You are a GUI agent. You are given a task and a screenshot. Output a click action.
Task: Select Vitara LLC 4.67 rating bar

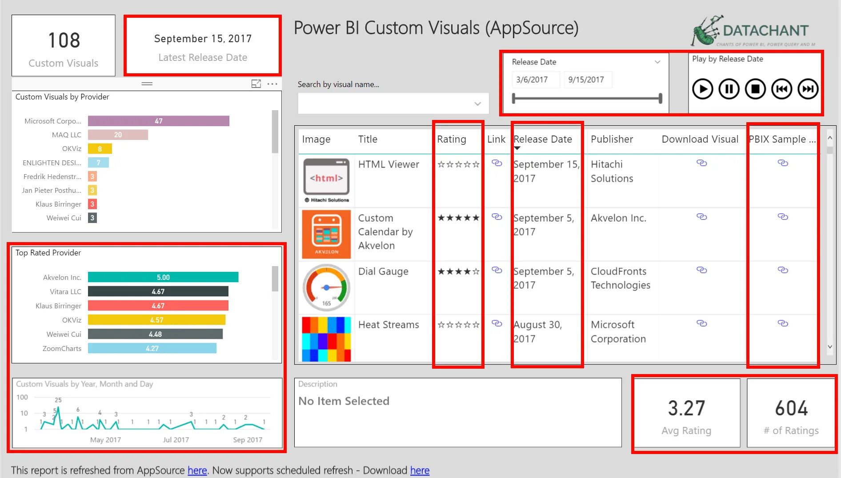click(x=158, y=291)
